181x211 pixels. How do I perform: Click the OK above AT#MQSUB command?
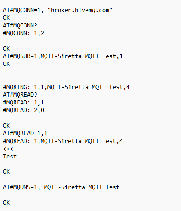click(6, 49)
